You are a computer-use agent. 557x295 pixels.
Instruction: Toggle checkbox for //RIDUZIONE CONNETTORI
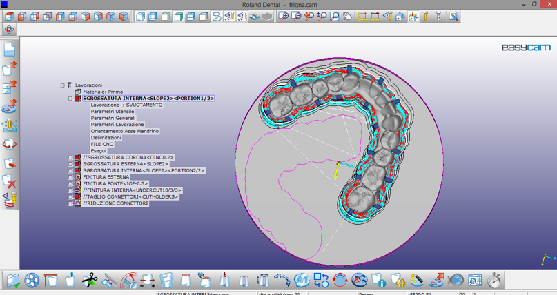click(70, 203)
